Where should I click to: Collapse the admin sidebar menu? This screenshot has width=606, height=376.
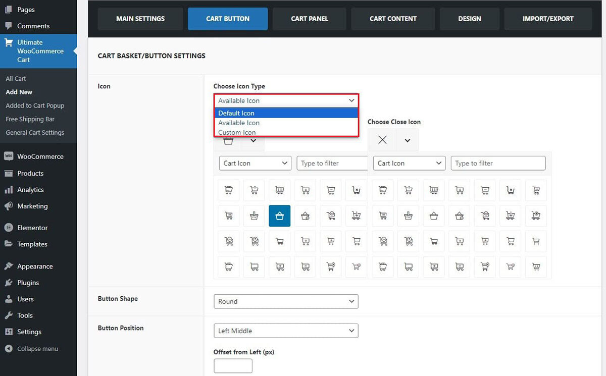click(x=38, y=349)
